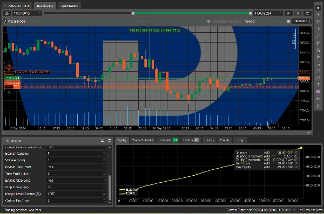
Task: Click the backtest date range start handle
Action: click(x=133, y=13)
